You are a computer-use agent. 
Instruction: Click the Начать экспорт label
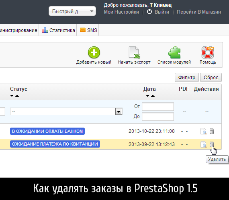pyautogui.click(x=134, y=62)
